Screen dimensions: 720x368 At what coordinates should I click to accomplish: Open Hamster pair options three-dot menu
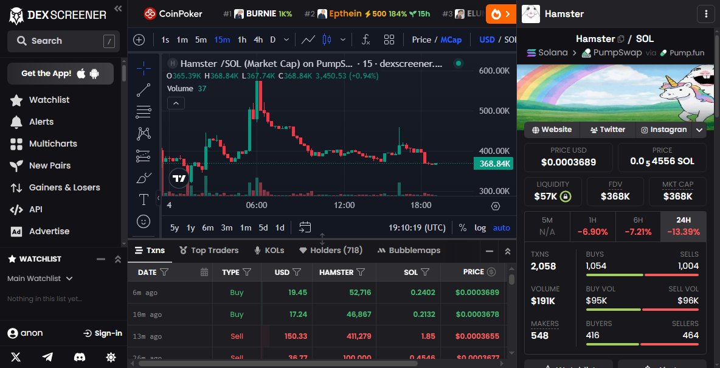coord(706,14)
